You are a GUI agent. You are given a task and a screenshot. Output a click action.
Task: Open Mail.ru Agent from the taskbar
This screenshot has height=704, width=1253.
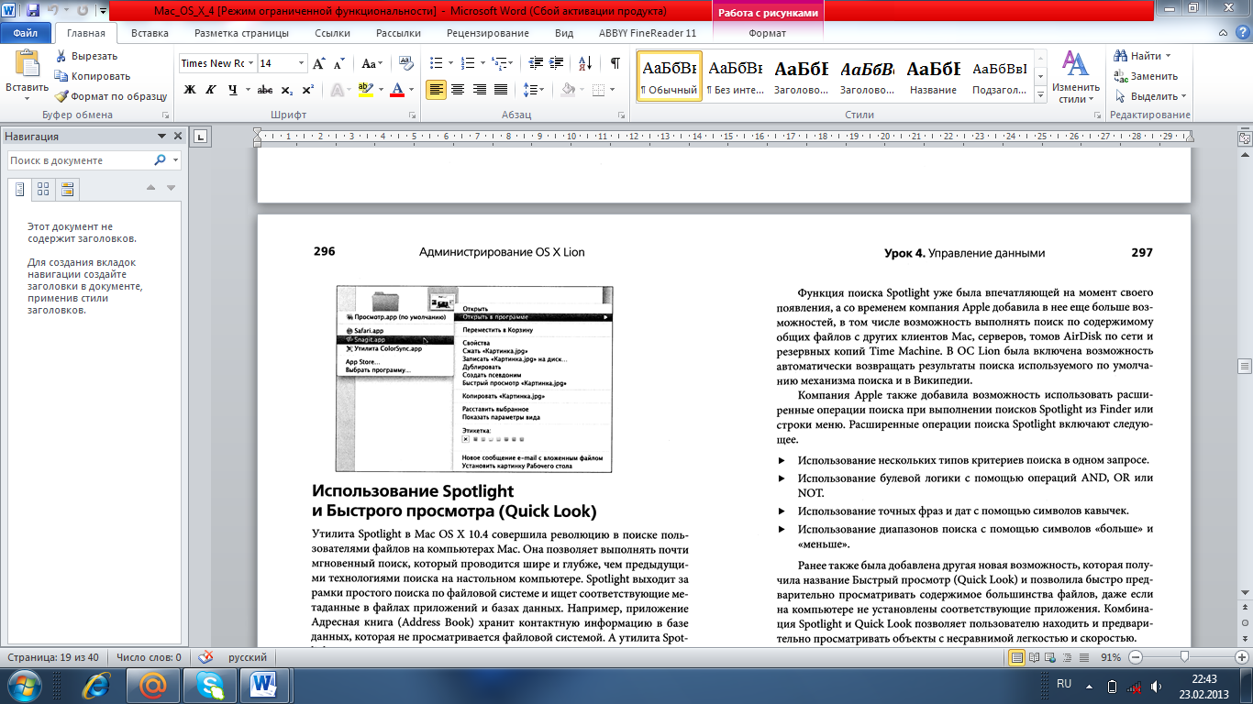[x=151, y=685]
